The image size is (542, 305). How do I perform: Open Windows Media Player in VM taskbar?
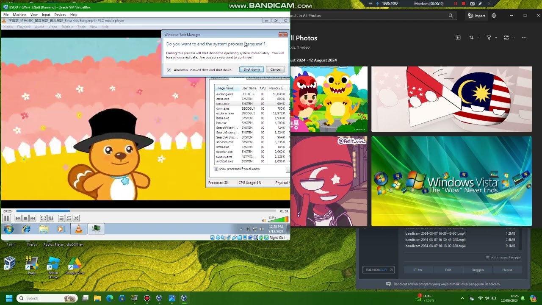click(x=61, y=229)
